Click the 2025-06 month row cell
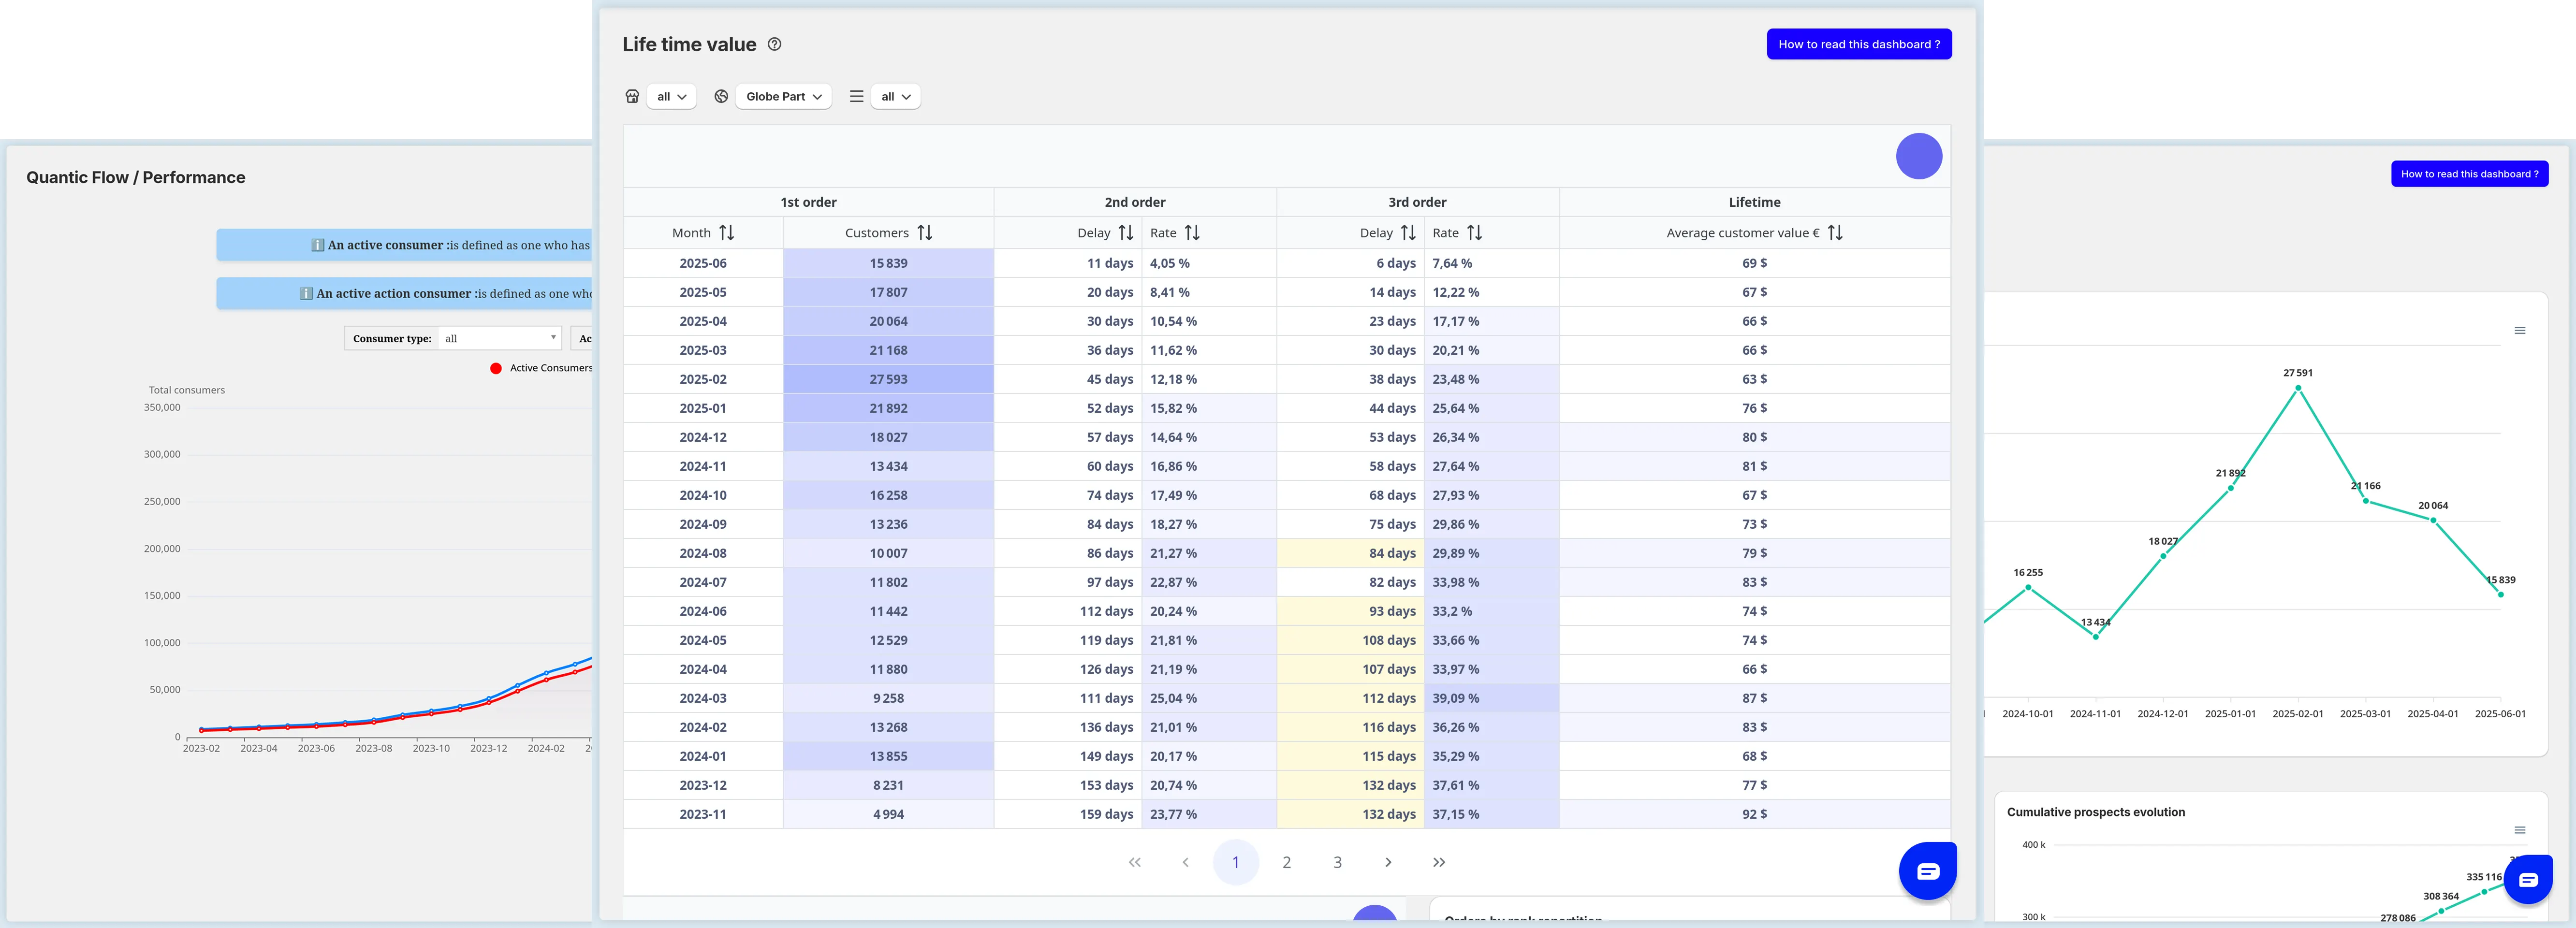 pyautogui.click(x=703, y=263)
